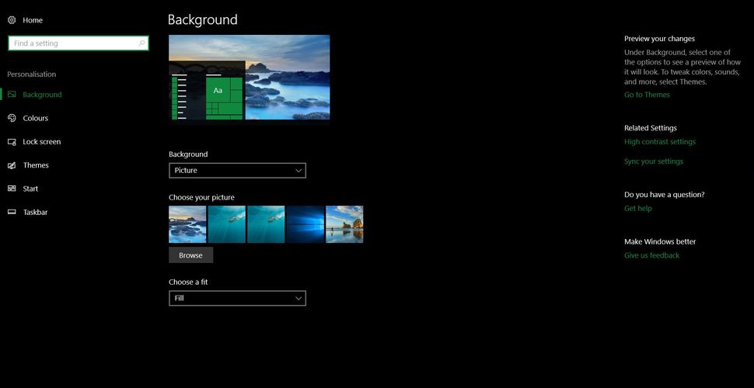Click the Preview your changes heading
This screenshot has height=388, width=754.
(x=659, y=39)
